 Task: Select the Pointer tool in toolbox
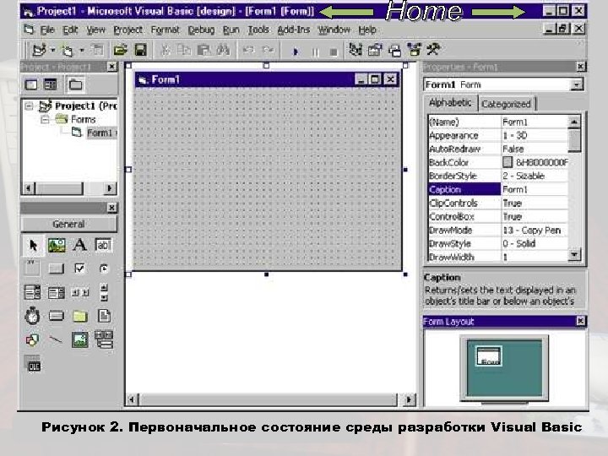(33, 245)
